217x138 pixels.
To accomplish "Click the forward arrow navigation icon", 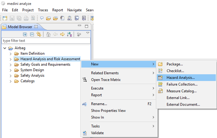I will click(62, 34).
